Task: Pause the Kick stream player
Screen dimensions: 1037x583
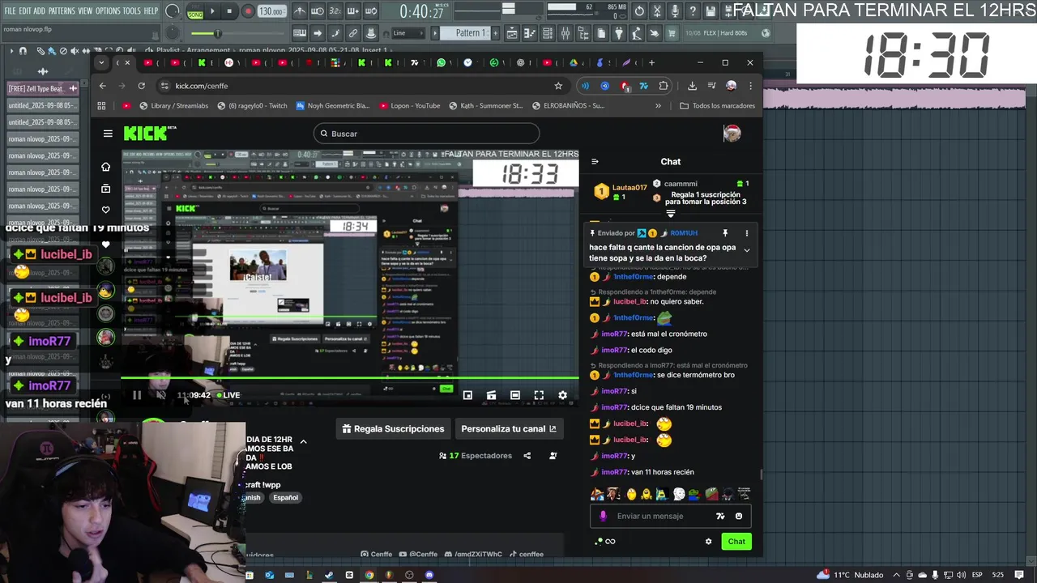Action: coord(137,395)
